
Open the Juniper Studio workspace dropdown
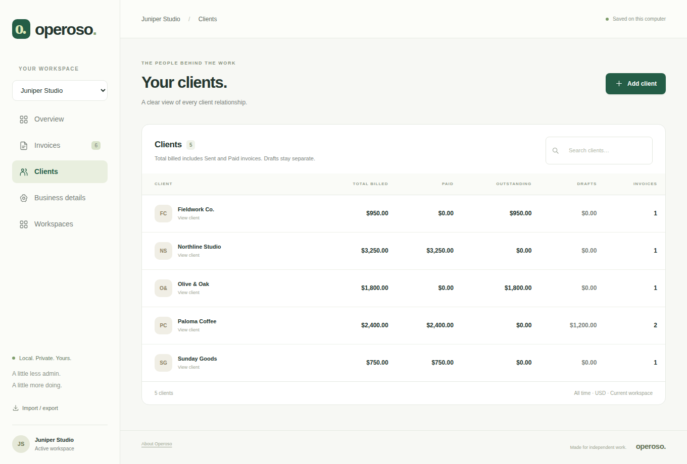(x=60, y=91)
